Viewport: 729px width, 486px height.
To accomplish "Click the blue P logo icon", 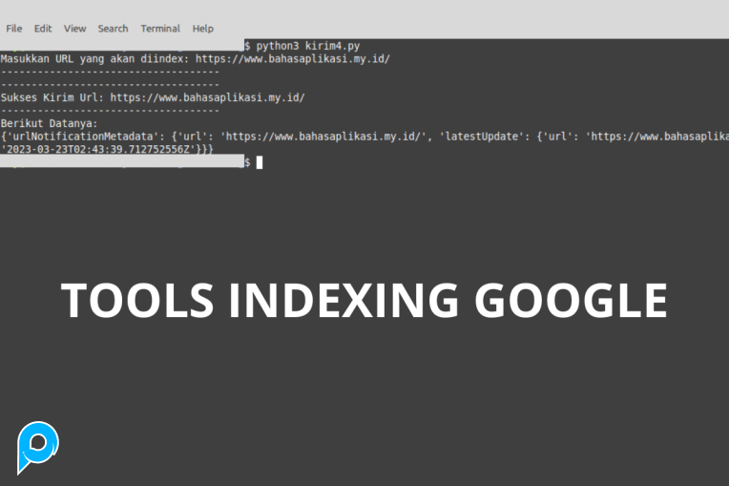I will pos(38,448).
